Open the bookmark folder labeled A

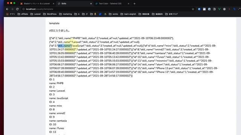[x=77, y=14]
